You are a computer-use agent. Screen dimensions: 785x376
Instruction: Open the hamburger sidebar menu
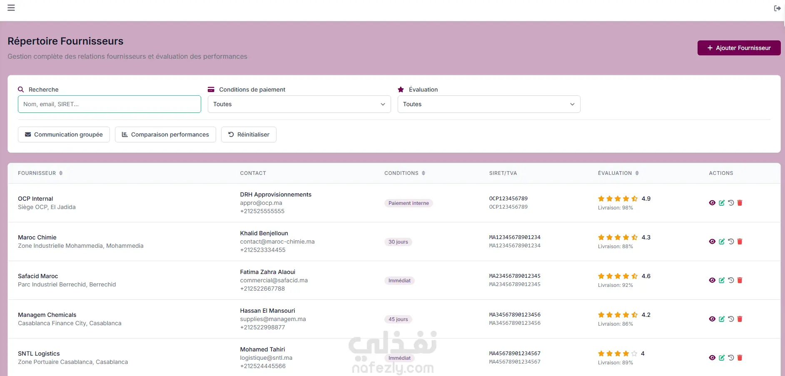(x=11, y=8)
